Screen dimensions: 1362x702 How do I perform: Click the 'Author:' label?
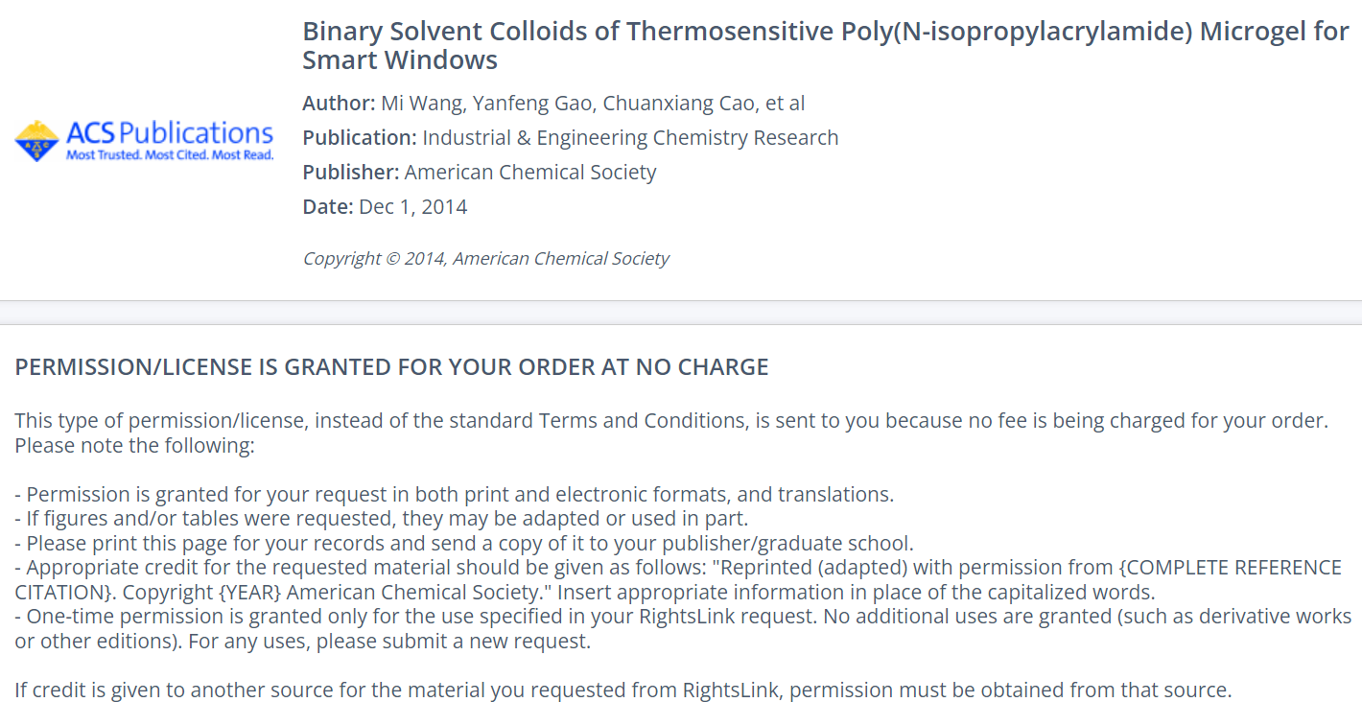pyautogui.click(x=339, y=104)
